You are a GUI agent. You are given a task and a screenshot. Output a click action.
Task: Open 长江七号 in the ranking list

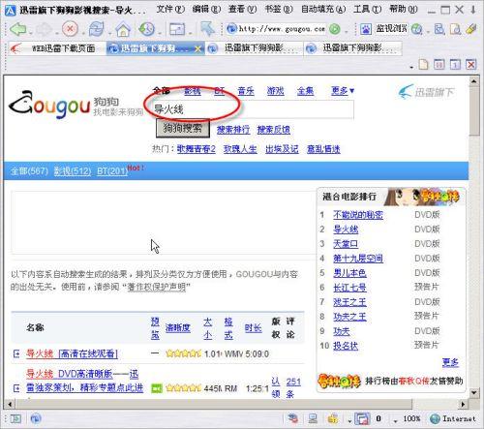(x=349, y=288)
